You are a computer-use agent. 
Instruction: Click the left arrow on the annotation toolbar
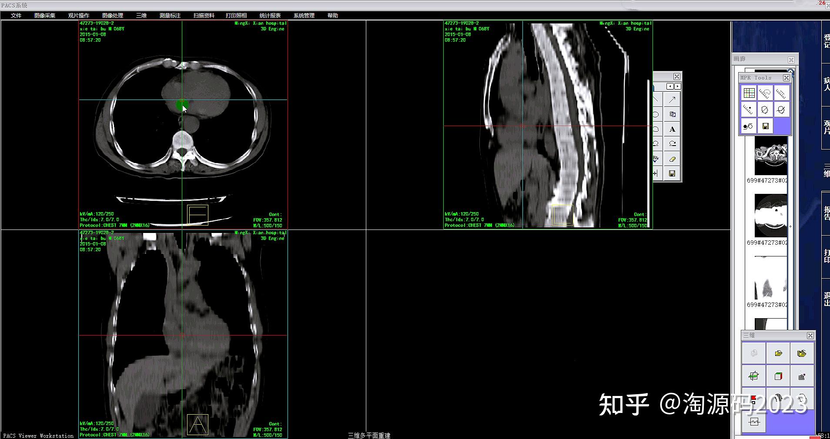pos(670,86)
